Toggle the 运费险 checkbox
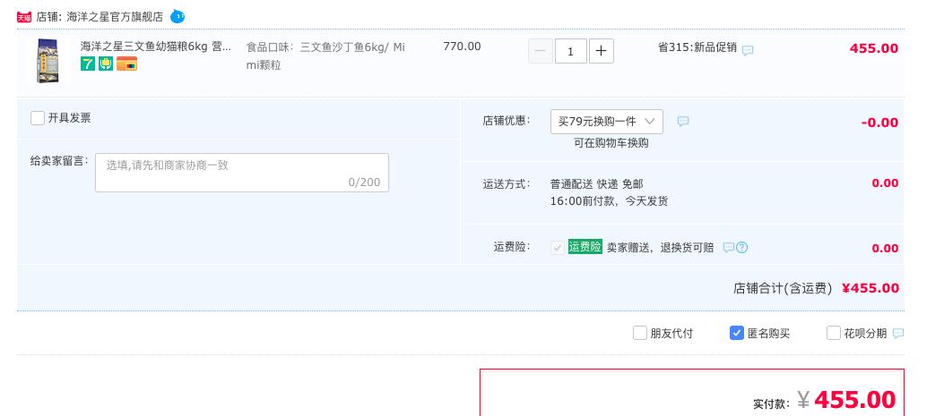Image resolution: width=944 pixels, height=416 pixels. pyautogui.click(x=558, y=247)
